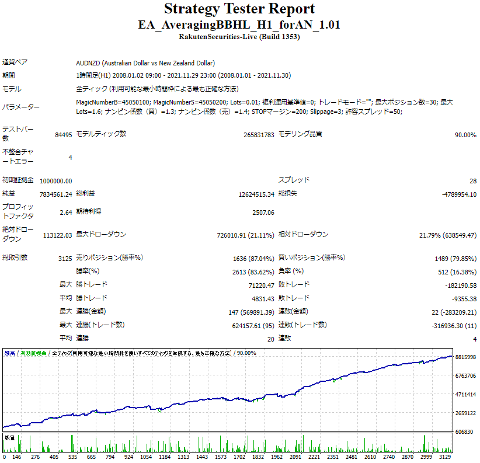Click the 有効証拠金 equity legend label
The width and height of the screenshot is (480, 463).
pyautogui.click(x=33, y=353)
